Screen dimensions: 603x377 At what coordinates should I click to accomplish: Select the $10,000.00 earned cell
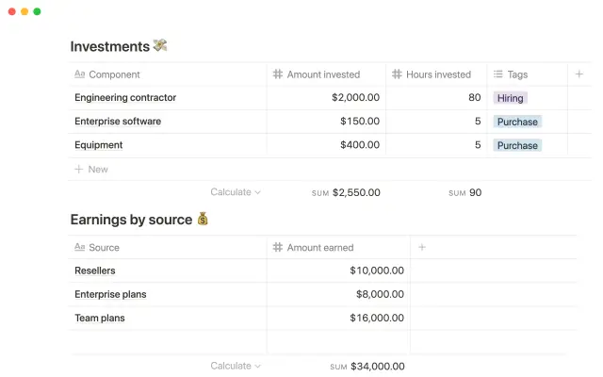coord(338,270)
